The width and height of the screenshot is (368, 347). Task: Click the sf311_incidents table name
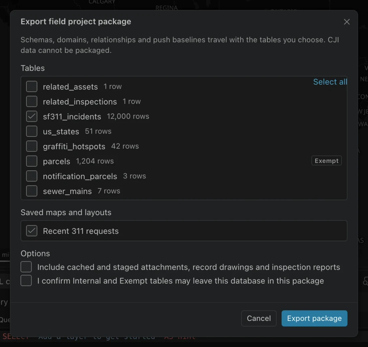coord(72,117)
